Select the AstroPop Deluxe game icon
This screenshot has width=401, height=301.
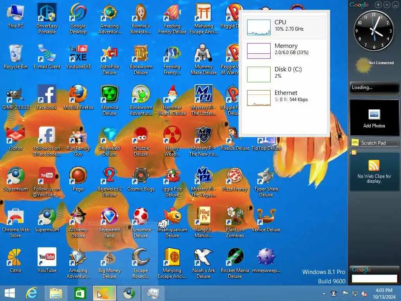(x=110, y=60)
